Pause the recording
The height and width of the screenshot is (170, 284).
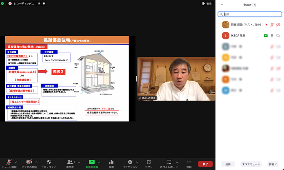coord(39,3)
